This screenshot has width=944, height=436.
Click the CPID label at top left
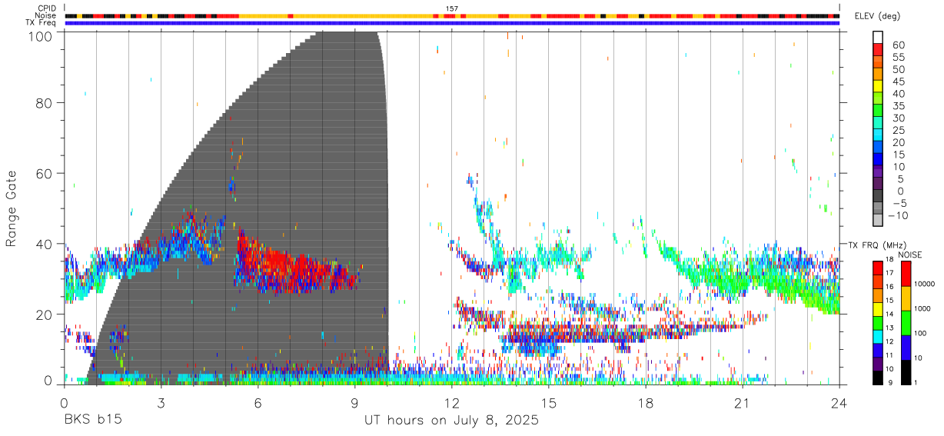[x=46, y=8]
